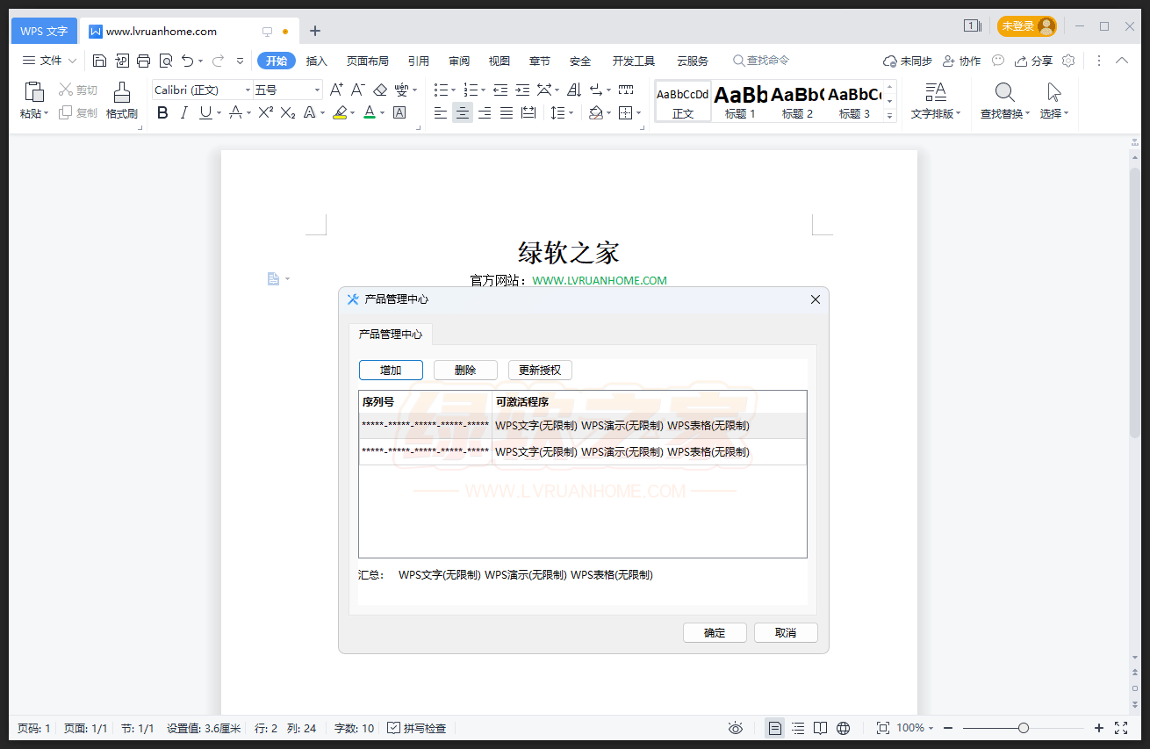Click the Format Painter (格式刷) icon
This screenshot has height=749, width=1150.
[122, 91]
